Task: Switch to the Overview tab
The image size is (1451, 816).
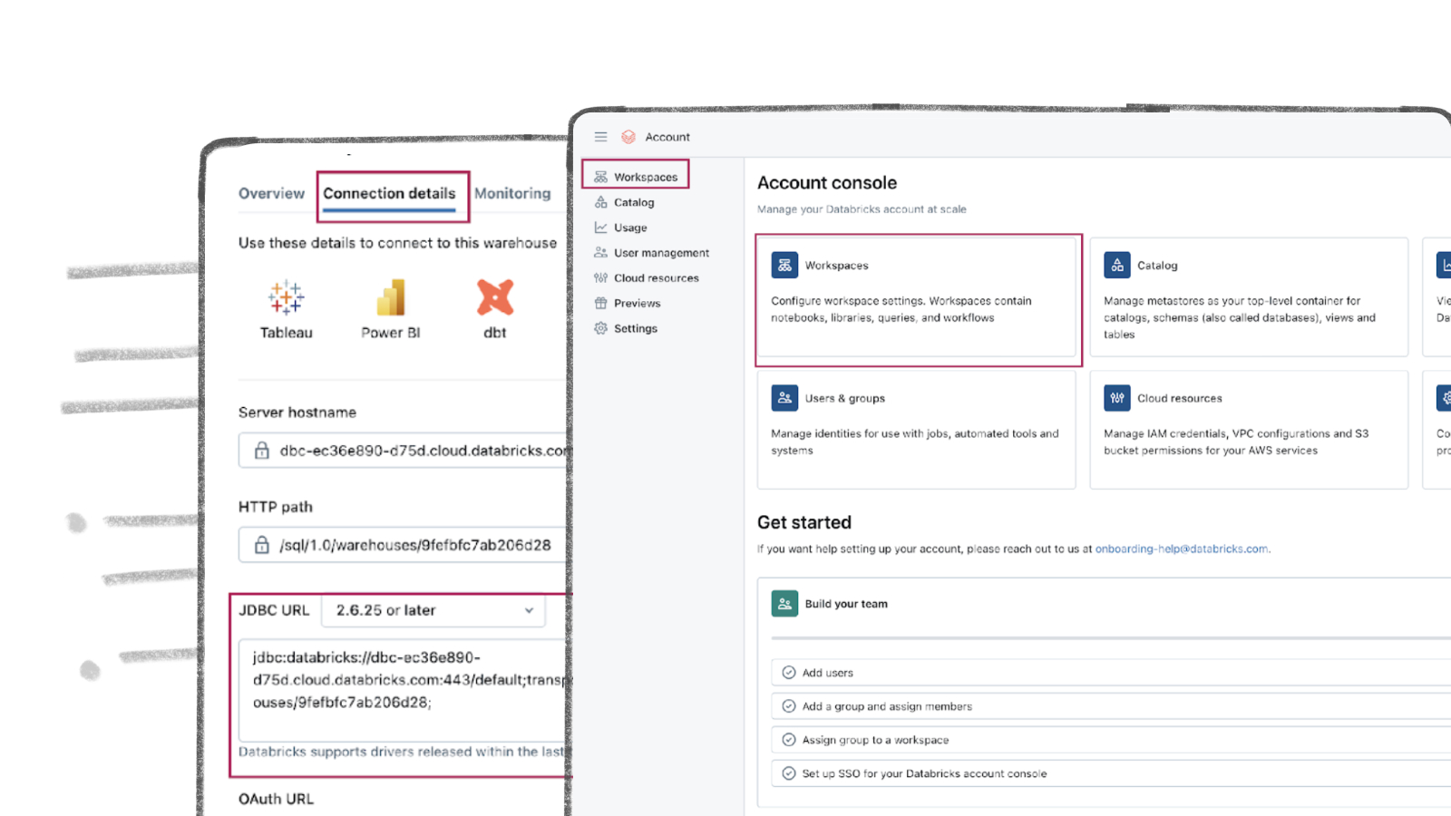Action: click(271, 193)
